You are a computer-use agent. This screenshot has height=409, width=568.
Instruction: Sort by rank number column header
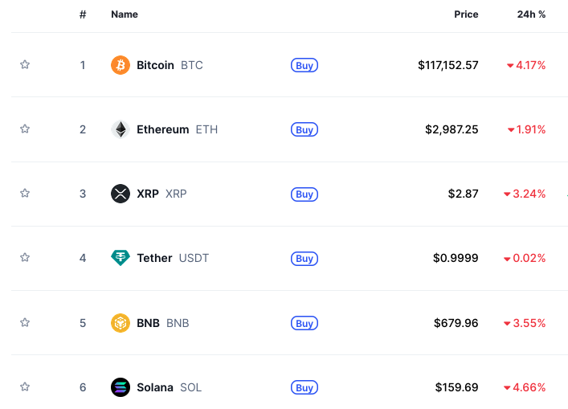tap(83, 14)
